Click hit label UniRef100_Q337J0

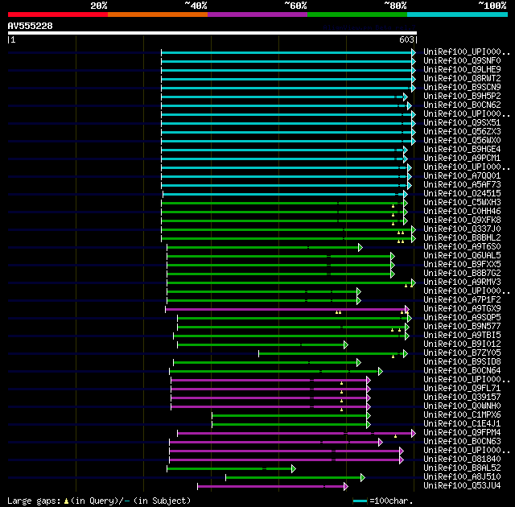462,229
